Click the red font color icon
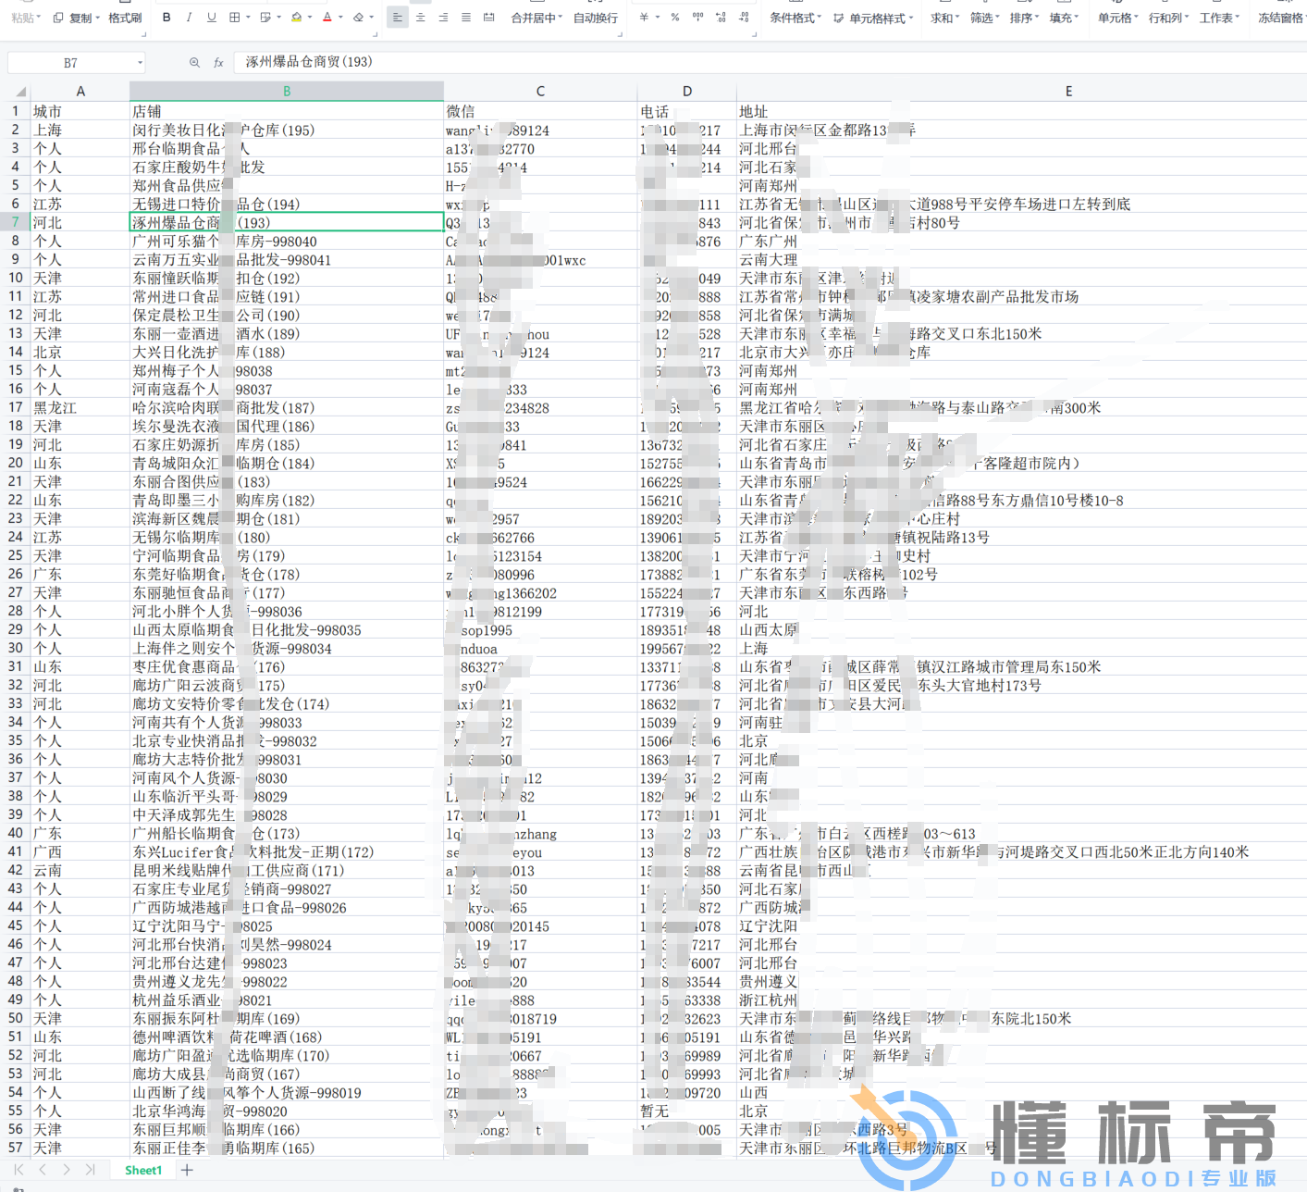 coord(329,18)
